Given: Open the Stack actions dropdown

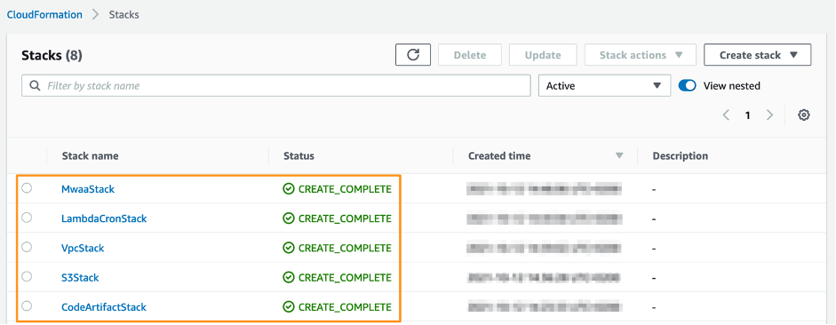Looking at the screenshot, I should [641, 55].
